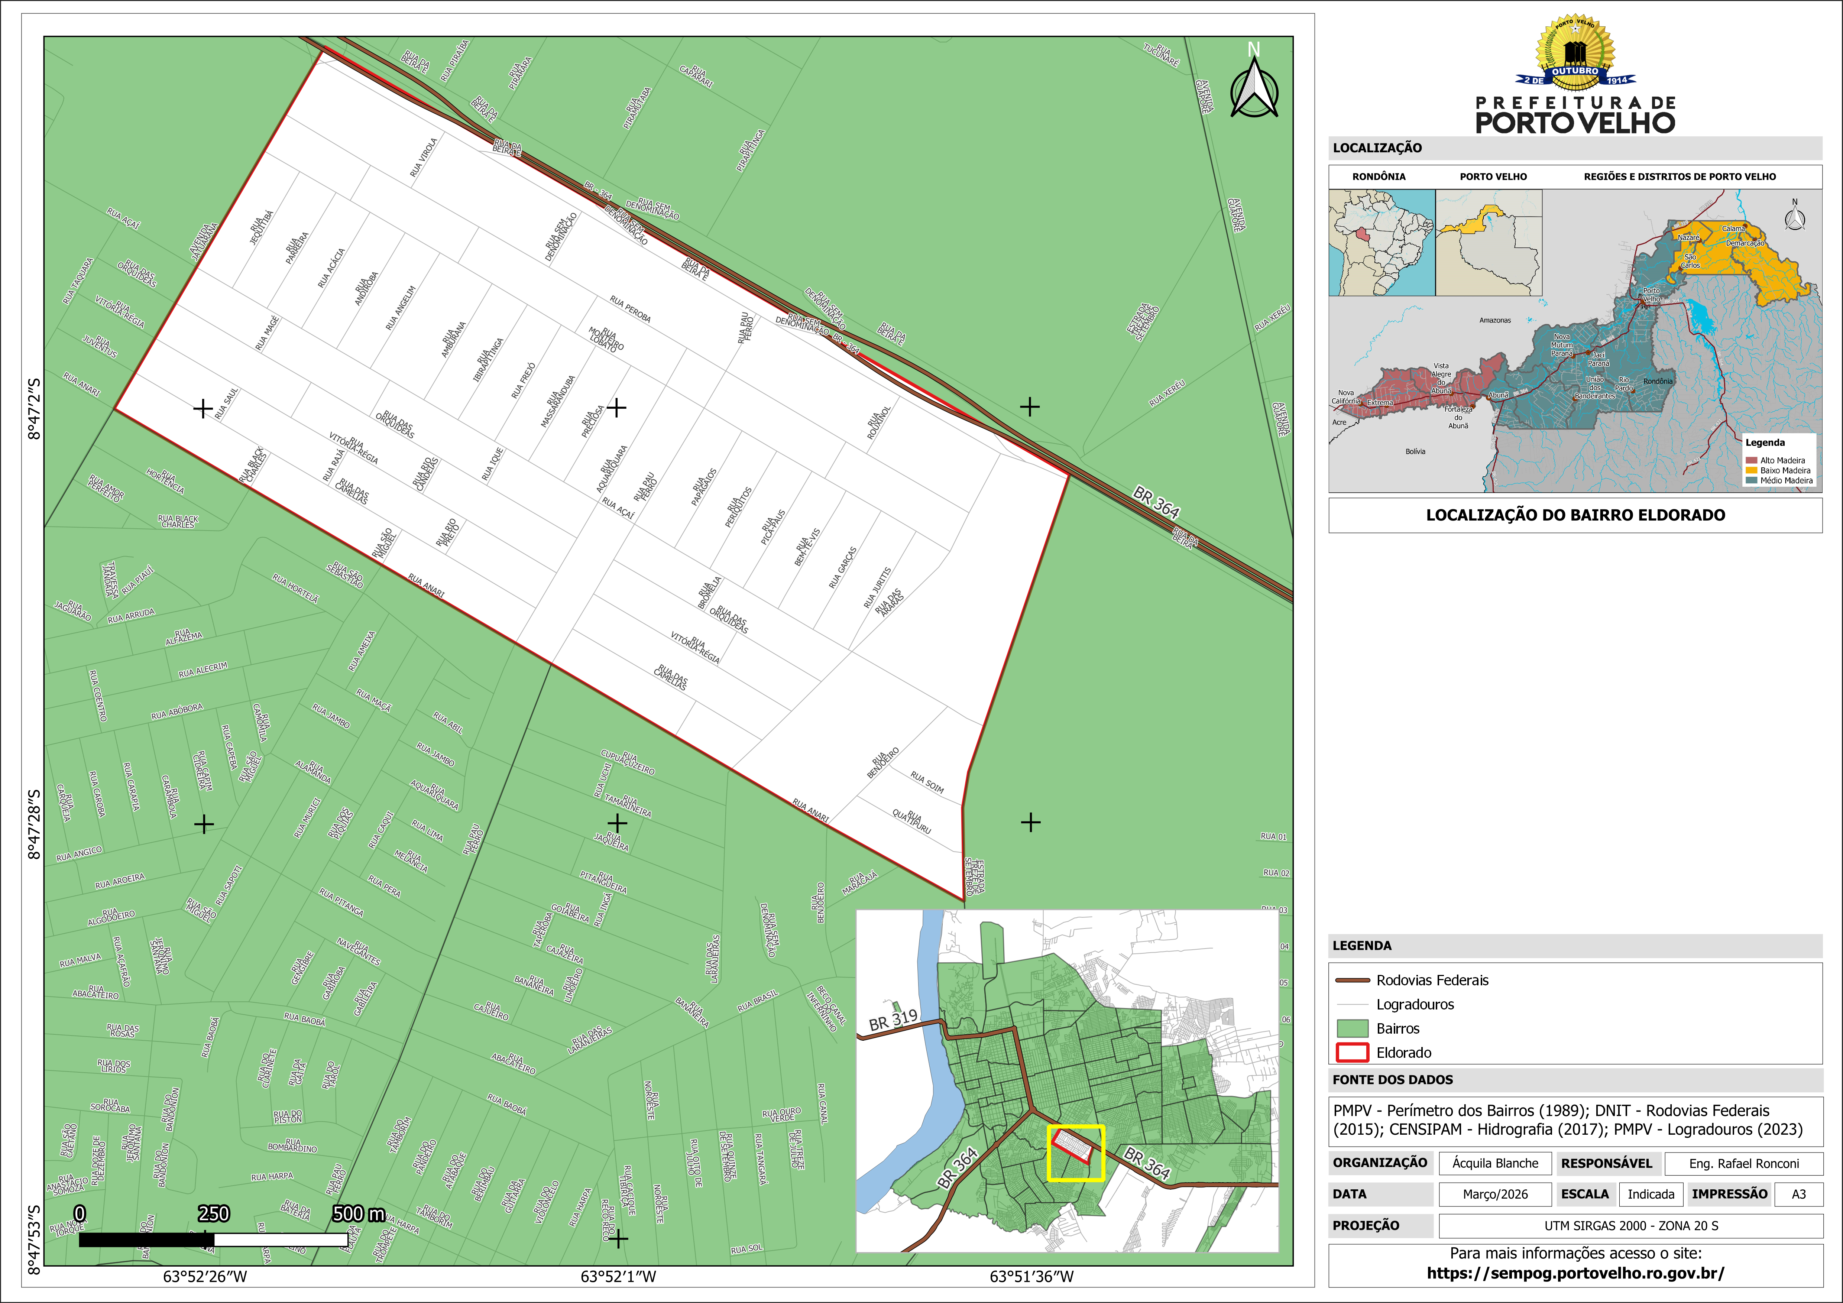1843x1303 pixels.
Task: Click the Alto Madeira legend color box
Action: (1752, 460)
